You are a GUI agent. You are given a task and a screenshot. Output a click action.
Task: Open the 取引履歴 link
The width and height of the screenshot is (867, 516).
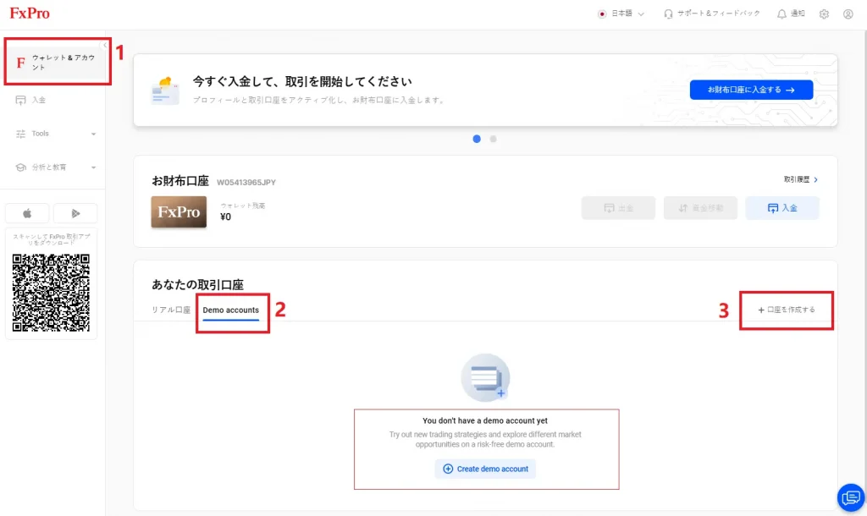(x=801, y=179)
